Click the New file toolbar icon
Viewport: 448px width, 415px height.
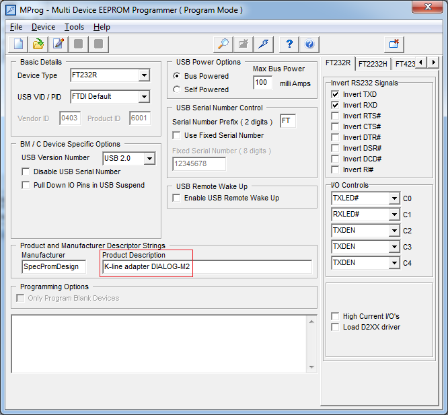coord(20,44)
